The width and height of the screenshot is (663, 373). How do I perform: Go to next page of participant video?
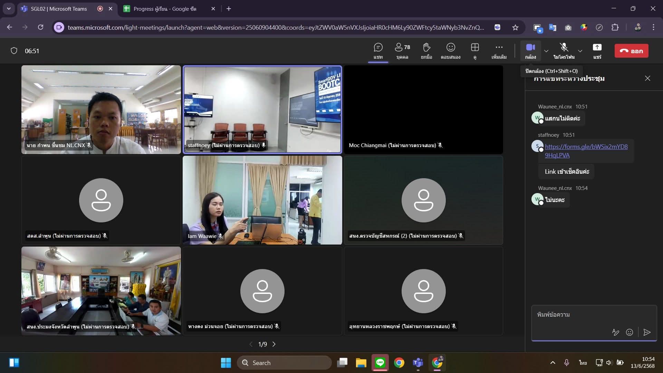click(x=274, y=344)
